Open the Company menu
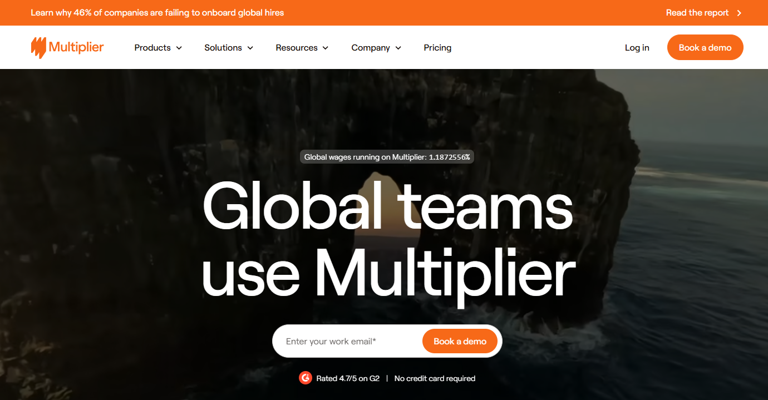This screenshot has height=400, width=768. (x=376, y=48)
